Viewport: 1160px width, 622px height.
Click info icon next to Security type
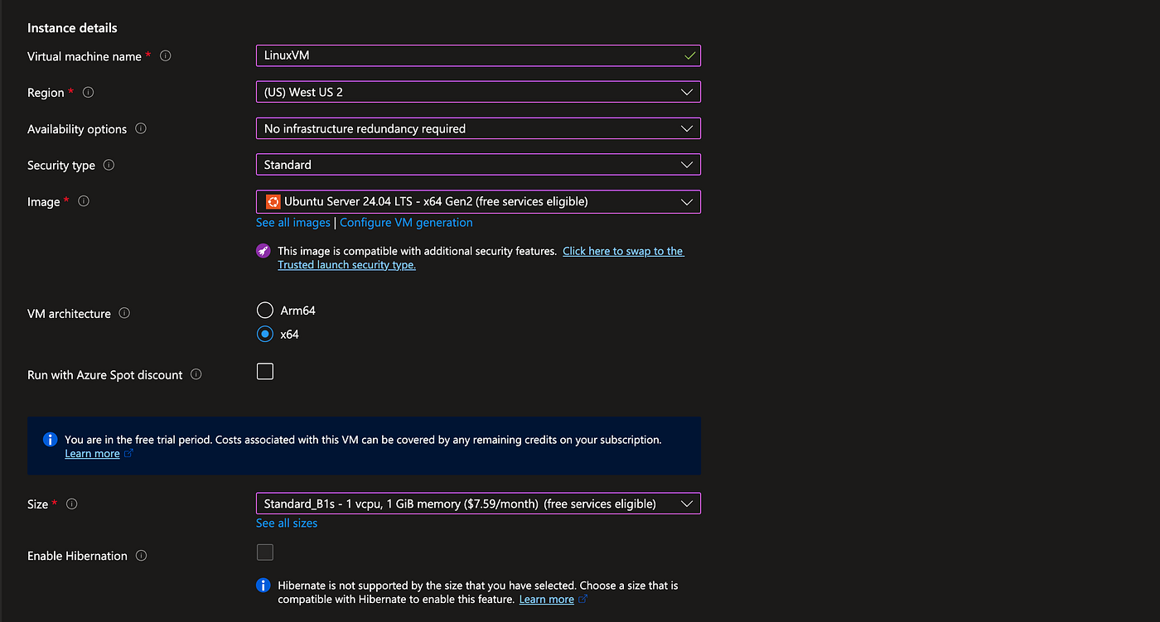(109, 166)
